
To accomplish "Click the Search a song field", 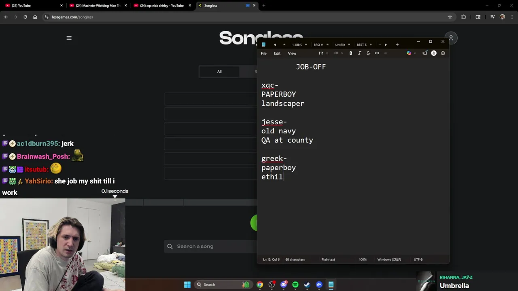I will point(210,246).
